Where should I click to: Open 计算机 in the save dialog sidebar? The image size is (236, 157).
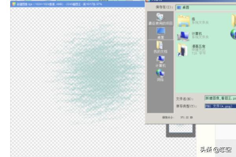click(x=160, y=62)
